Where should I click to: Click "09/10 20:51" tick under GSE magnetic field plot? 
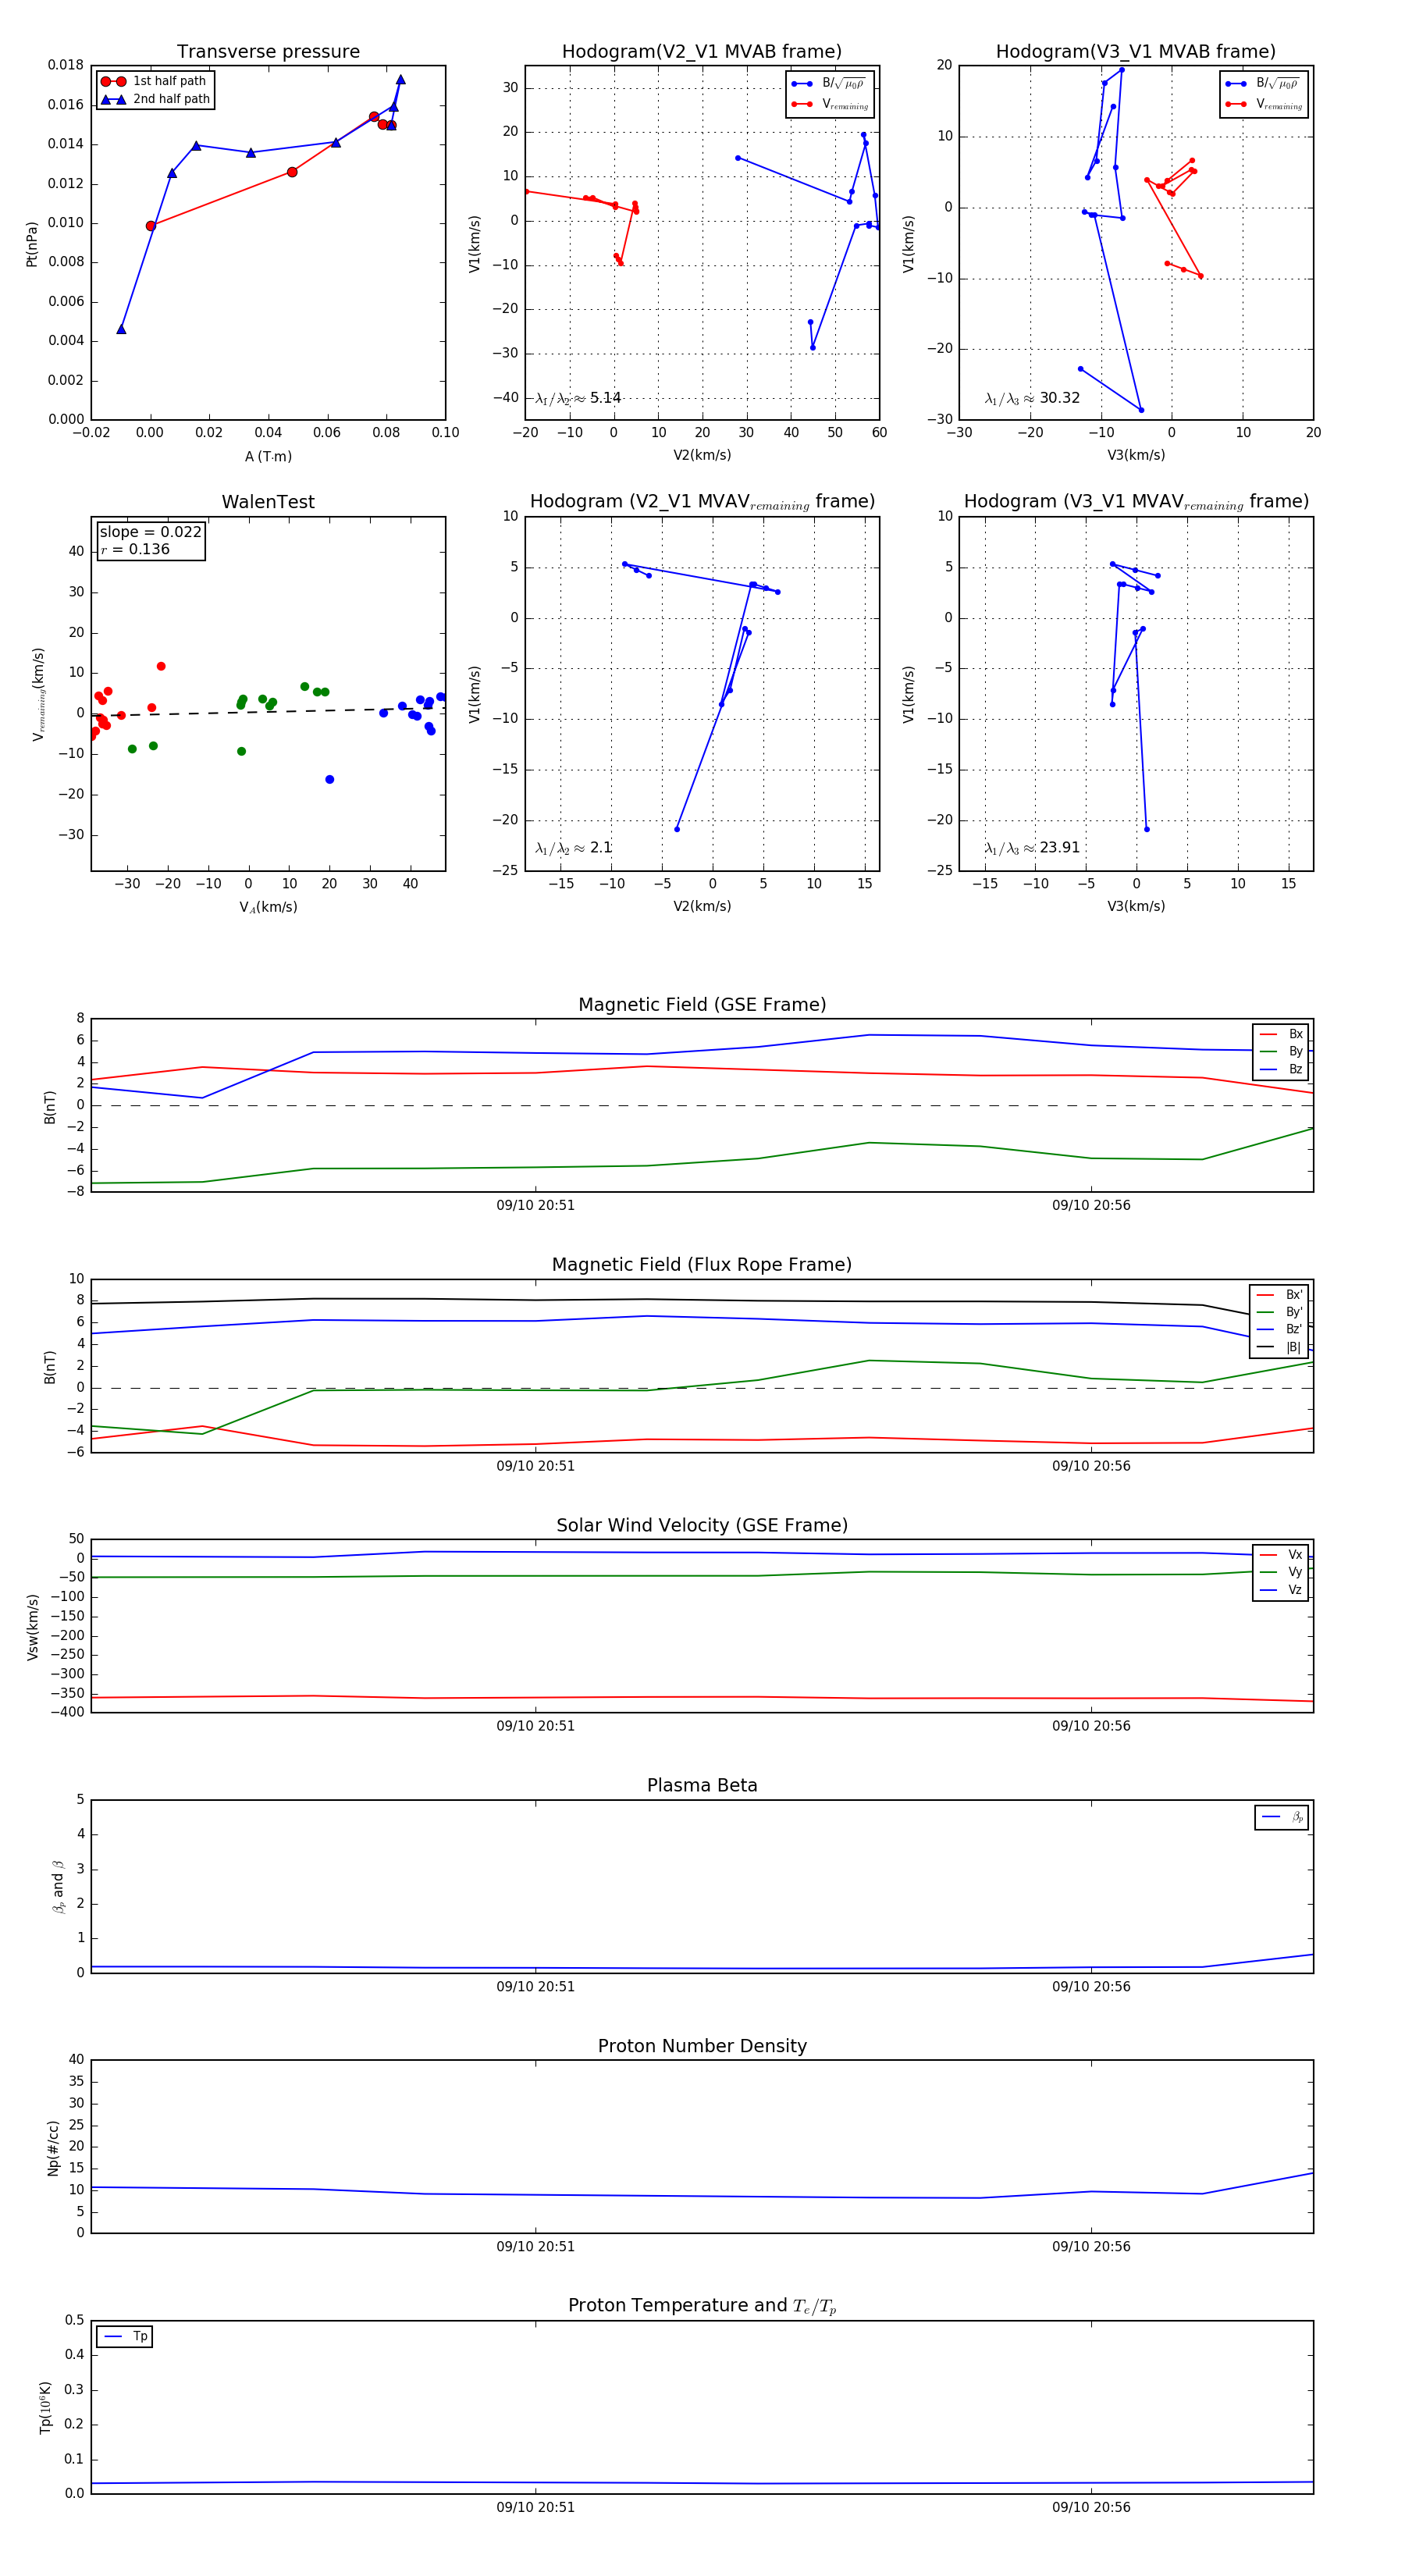point(536,1206)
